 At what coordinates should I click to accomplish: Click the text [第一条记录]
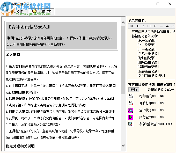tap(146, 40)
